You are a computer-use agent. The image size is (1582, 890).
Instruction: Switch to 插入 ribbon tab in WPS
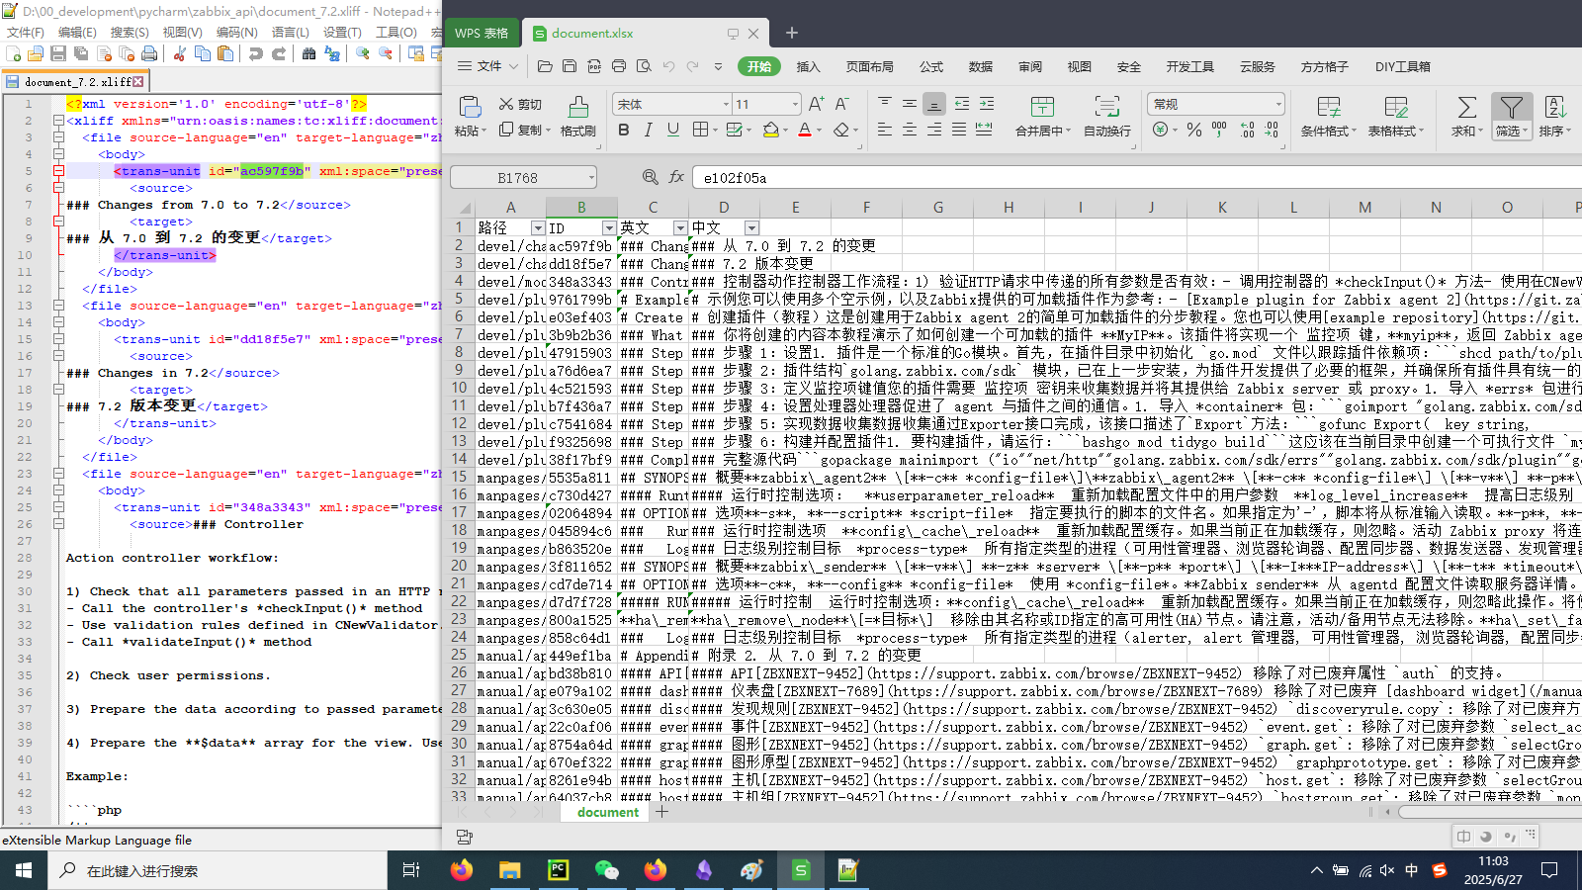tap(808, 66)
